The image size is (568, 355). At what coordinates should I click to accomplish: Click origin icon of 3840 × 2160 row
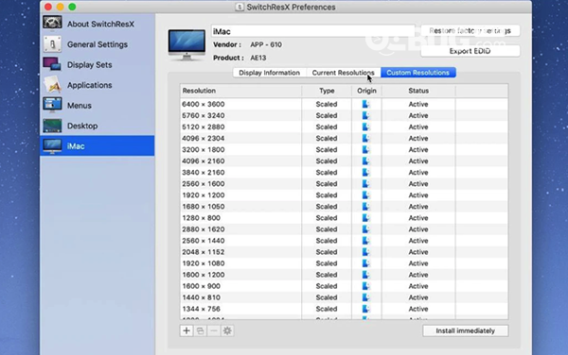[x=365, y=172]
